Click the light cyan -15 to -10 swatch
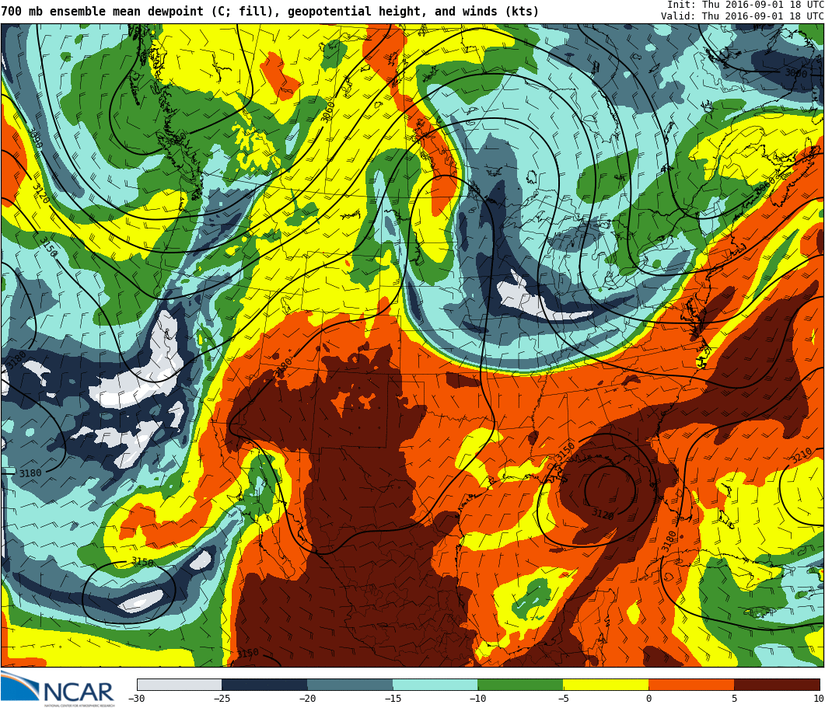Image resolution: width=825 pixels, height=708 pixels. [435, 685]
